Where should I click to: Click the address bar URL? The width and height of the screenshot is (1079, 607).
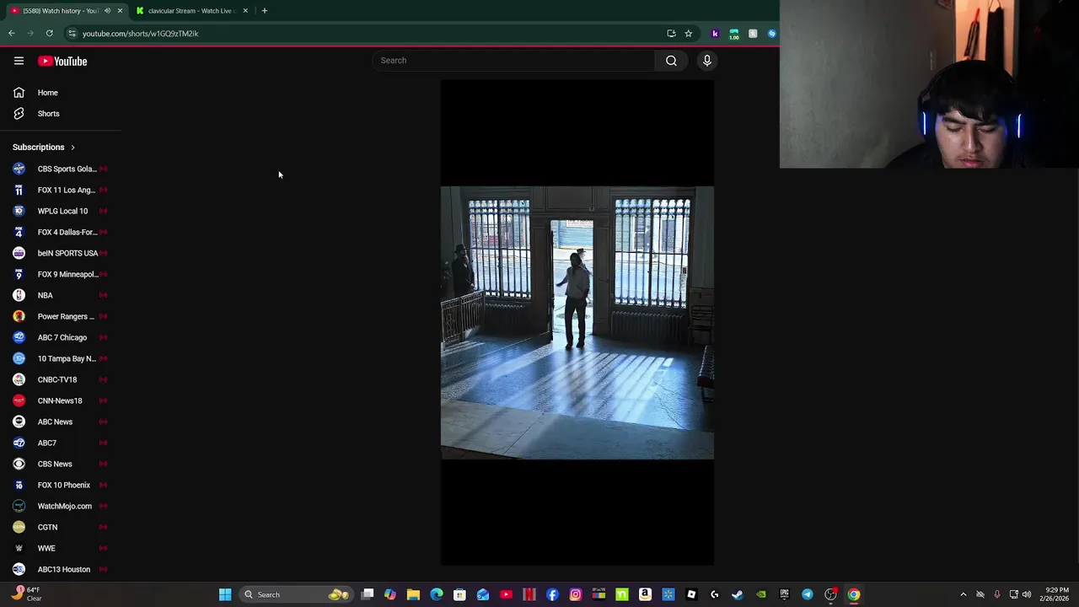[140, 34]
